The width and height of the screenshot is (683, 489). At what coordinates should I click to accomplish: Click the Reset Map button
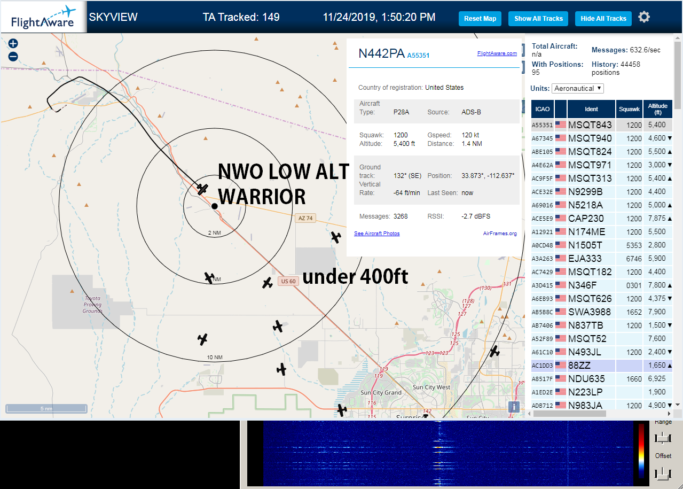480,19
